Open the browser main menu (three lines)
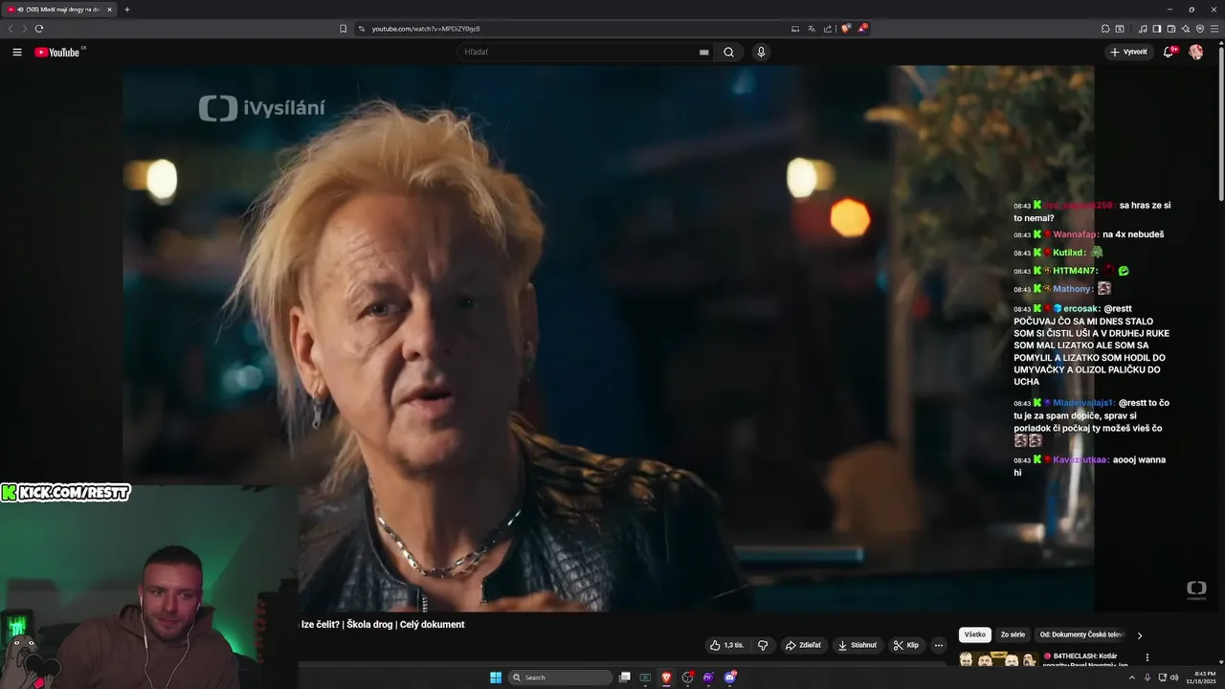This screenshot has width=1225, height=689. tap(1214, 29)
